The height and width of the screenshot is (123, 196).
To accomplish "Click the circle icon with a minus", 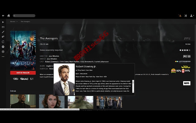I will tap(3, 47).
